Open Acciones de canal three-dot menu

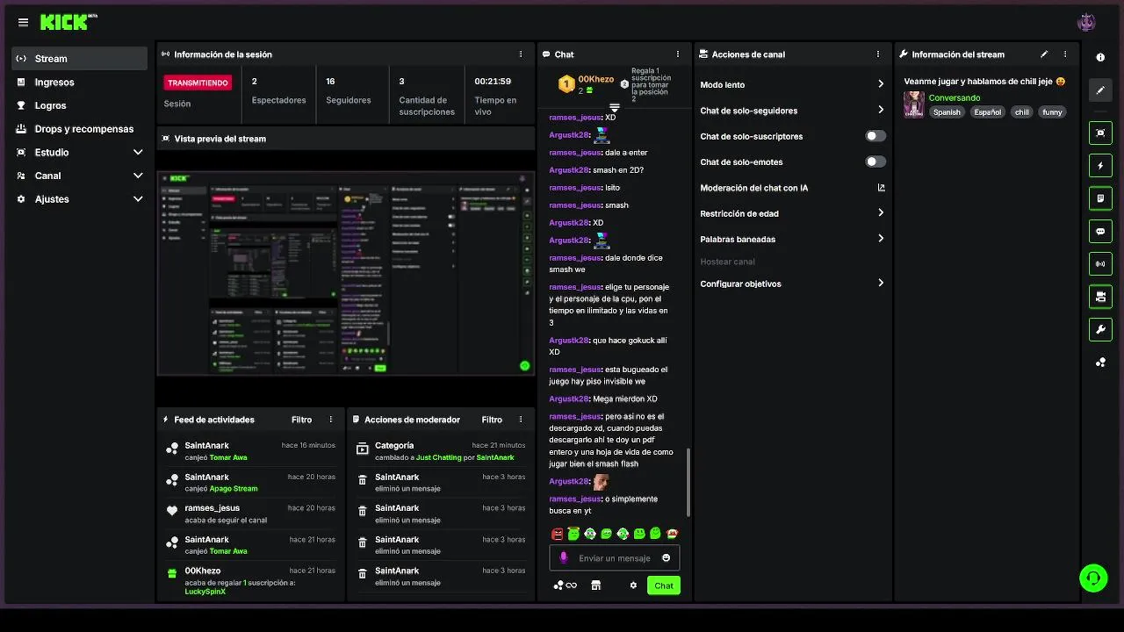pos(877,54)
